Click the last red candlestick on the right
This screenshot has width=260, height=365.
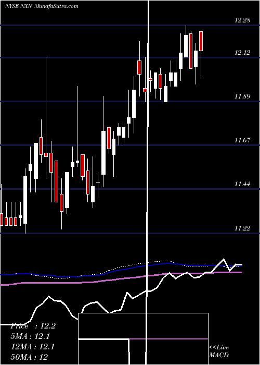pyautogui.click(x=201, y=41)
